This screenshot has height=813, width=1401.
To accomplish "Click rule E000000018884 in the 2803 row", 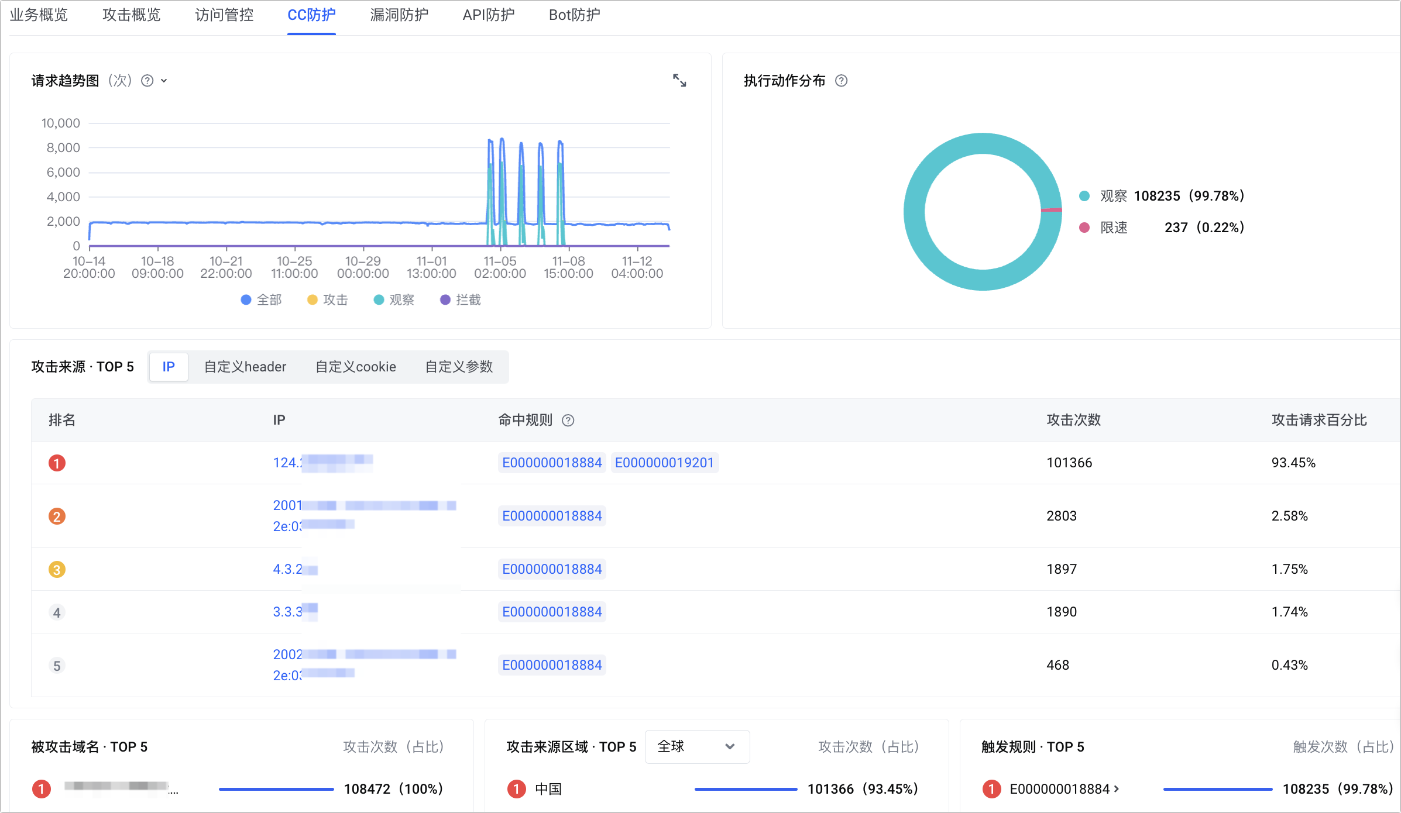I will [552, 516].
